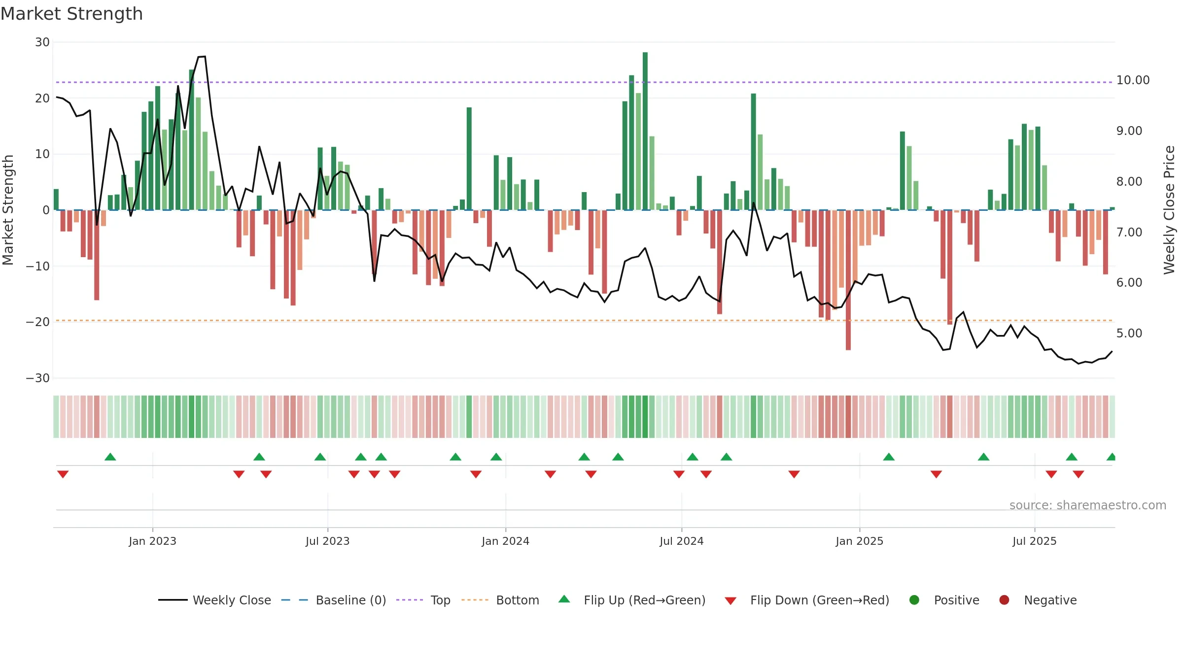This screenshot has height=665, width=1183.
Task: Click the red Flip Down triangle legend icon
Action: [731, 601]
